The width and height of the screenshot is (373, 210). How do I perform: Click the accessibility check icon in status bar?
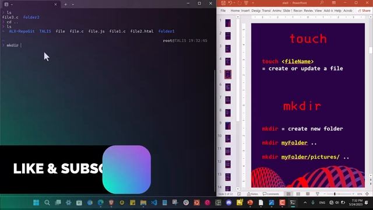point(239,194)
